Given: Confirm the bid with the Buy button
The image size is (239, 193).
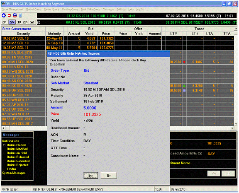Looking at the screenshot, I should pyautogui.click(x=91, y=176).
